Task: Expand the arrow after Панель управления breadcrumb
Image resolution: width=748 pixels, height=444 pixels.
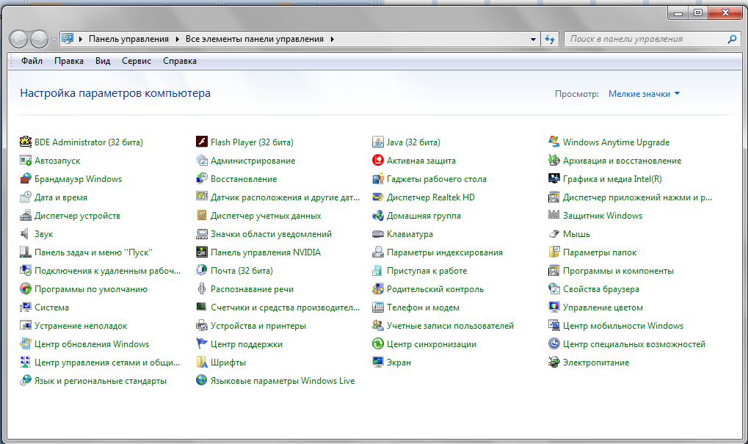Action: point(177,39)
